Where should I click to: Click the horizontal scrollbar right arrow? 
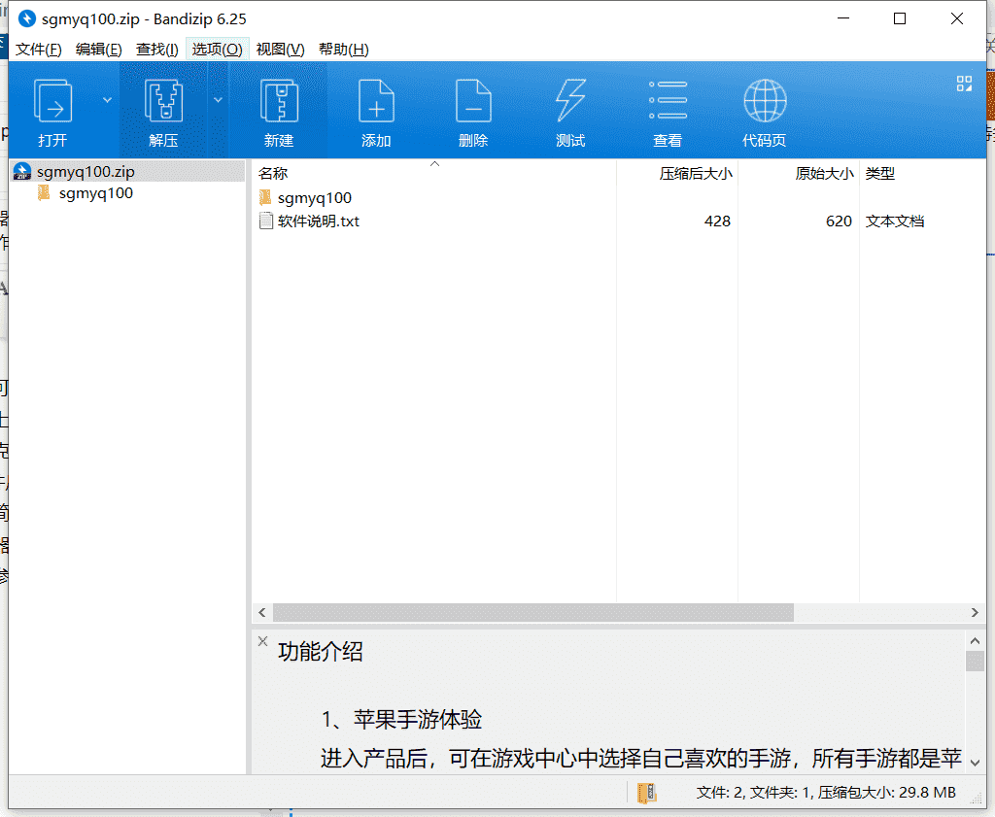[x=975, y=613]
